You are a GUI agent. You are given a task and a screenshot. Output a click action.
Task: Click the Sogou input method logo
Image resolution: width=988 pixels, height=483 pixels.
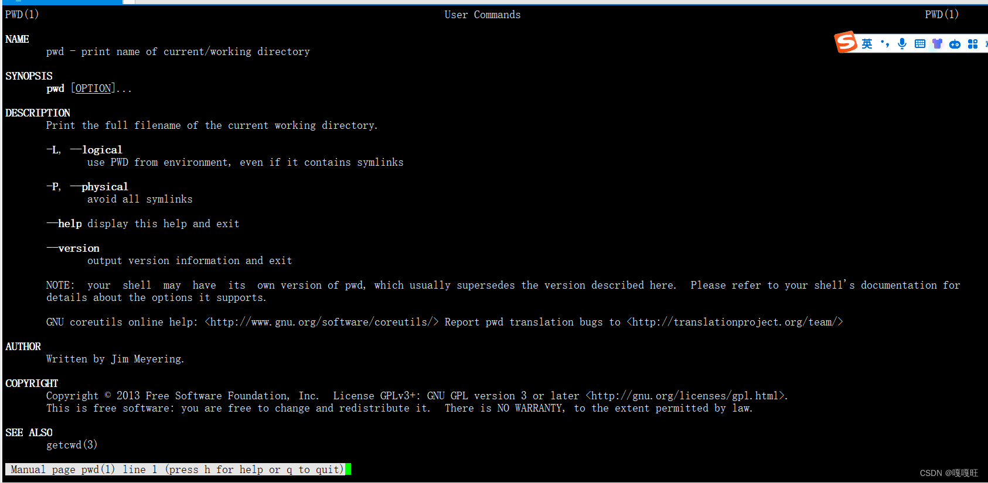pos(846,42)
